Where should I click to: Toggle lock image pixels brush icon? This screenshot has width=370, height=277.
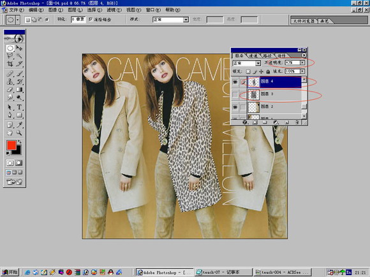[255, 71]
